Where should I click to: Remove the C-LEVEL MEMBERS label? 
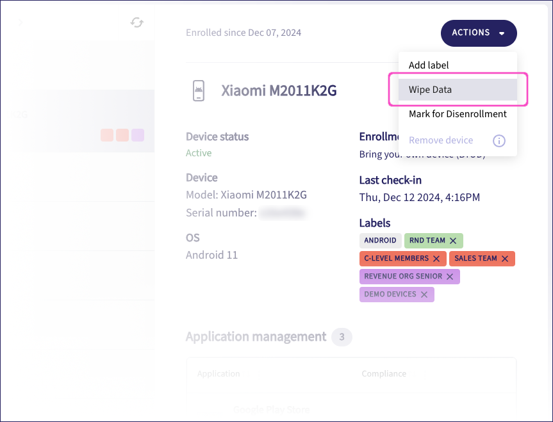tap(436, 259)
